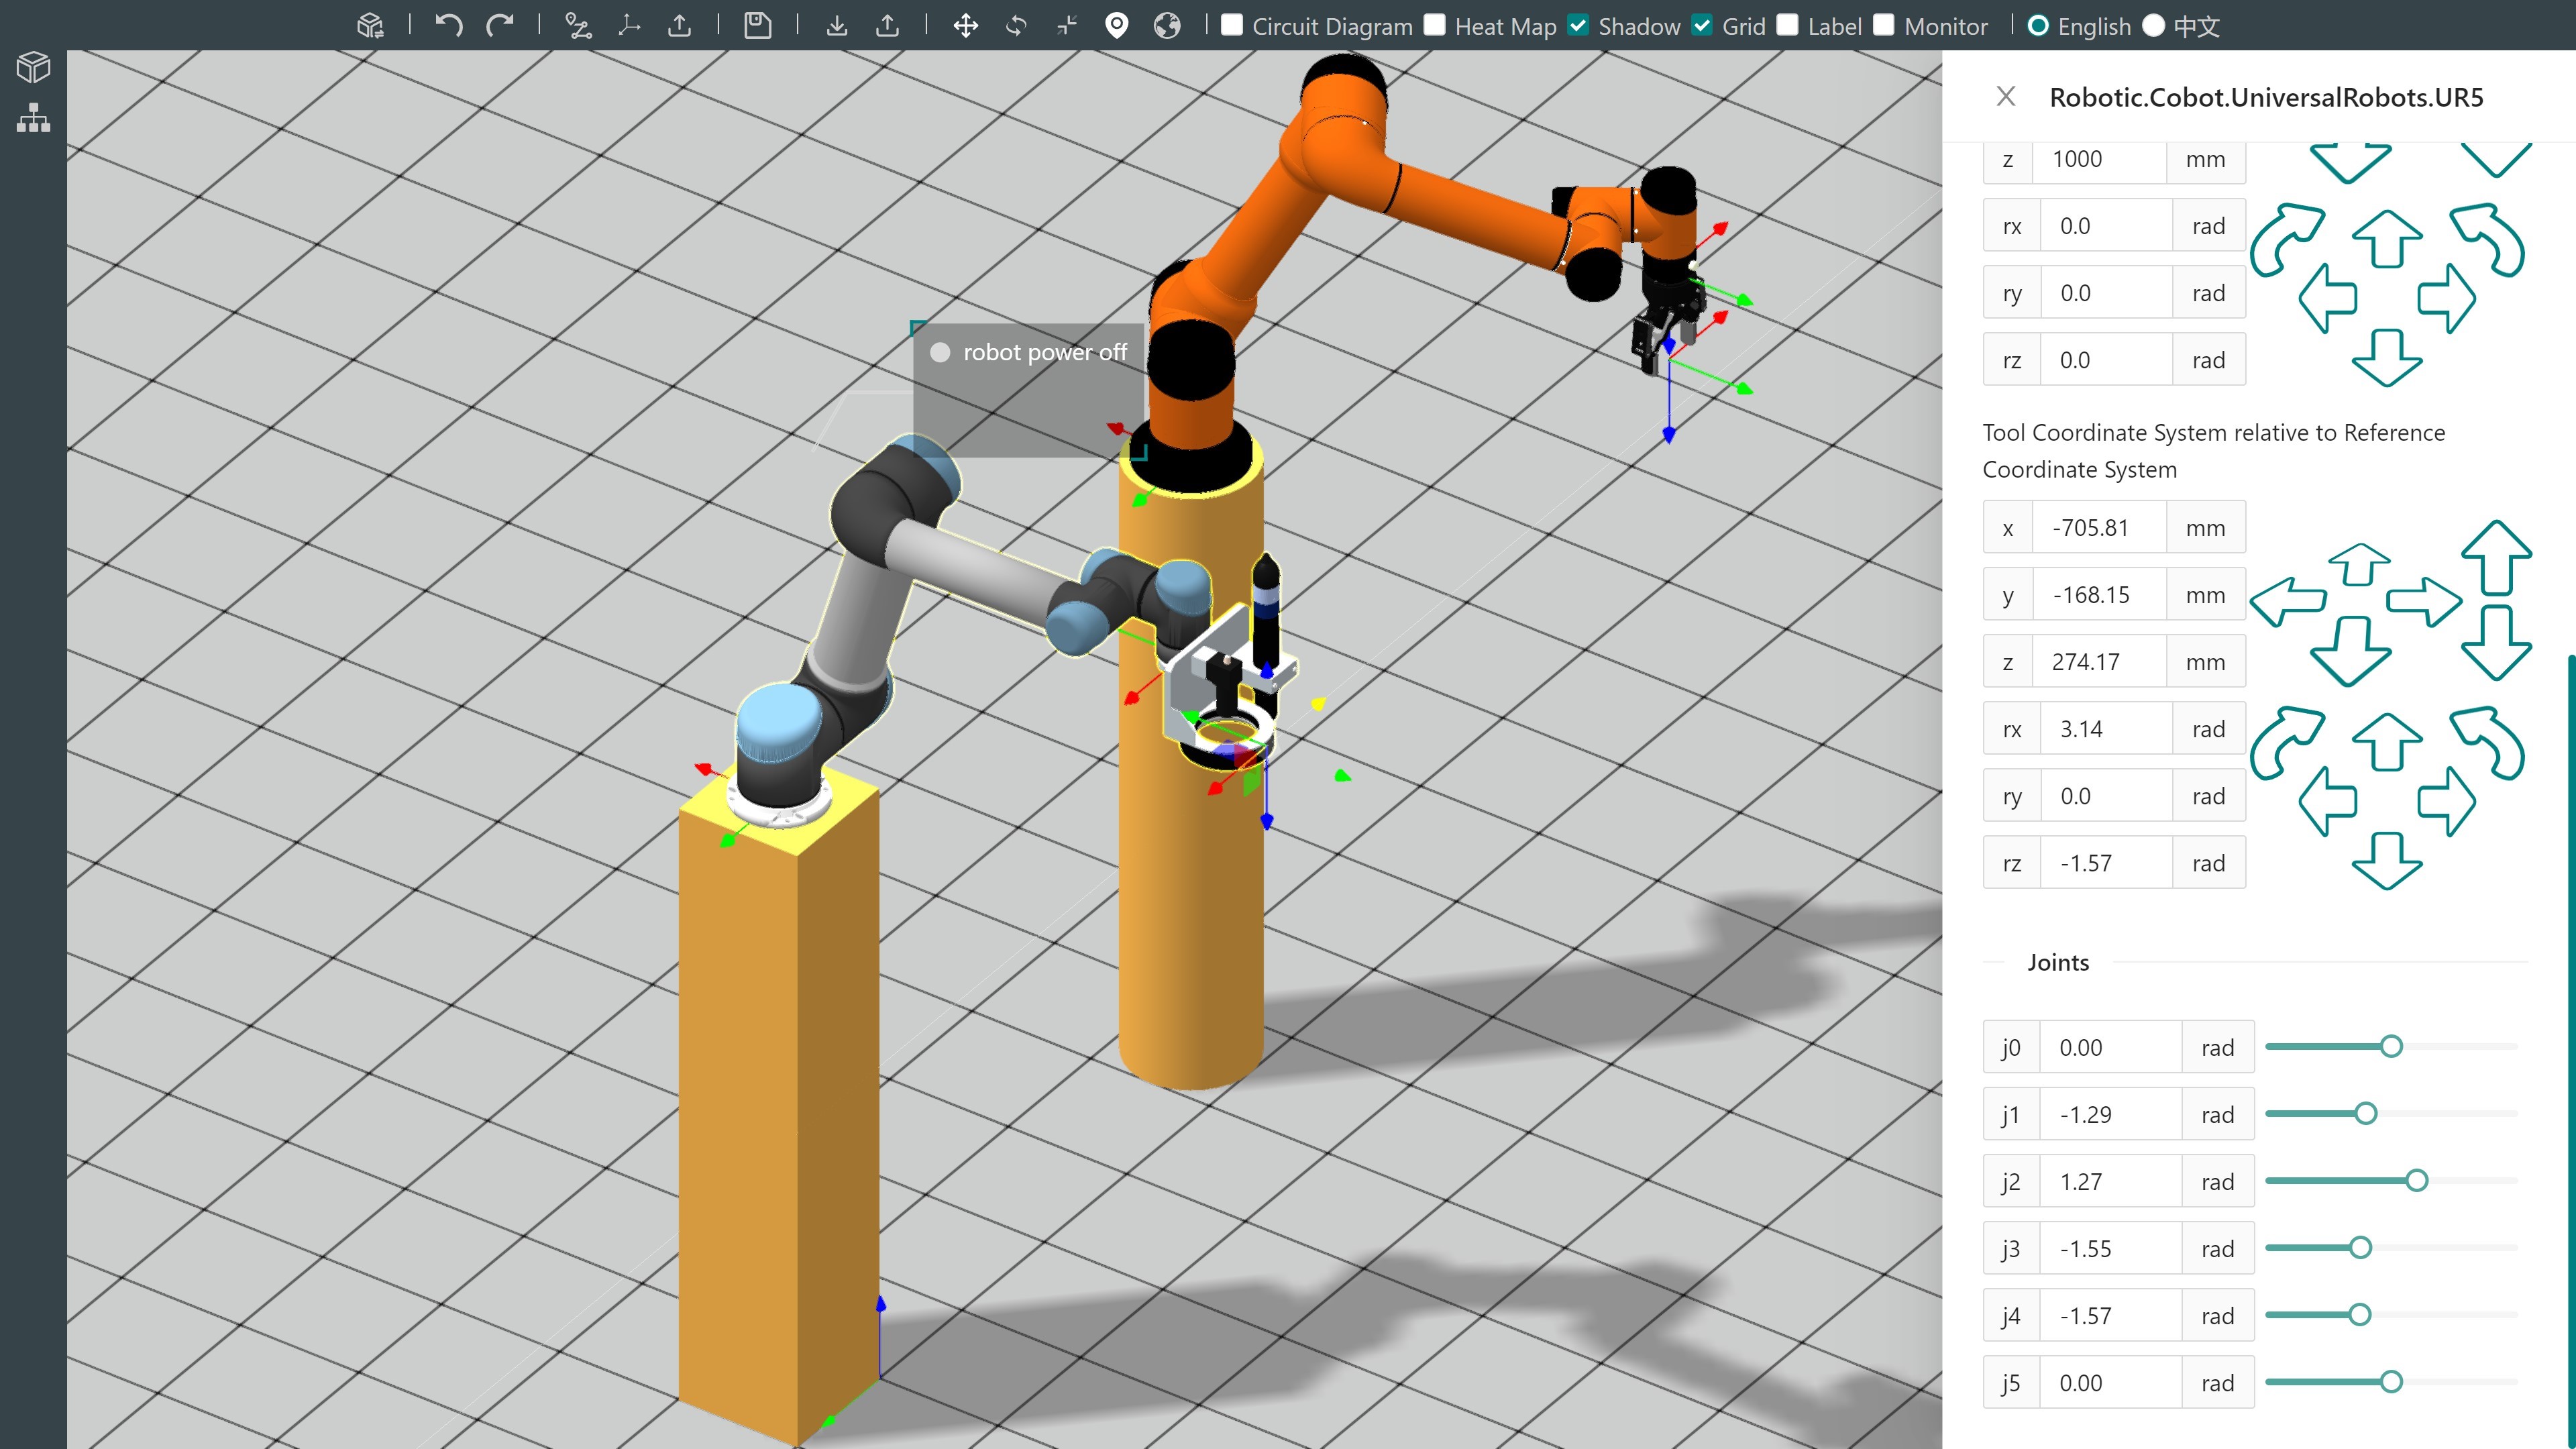Click the upload icon beside the axes tool
This screenshot has width=2576, height=1449.
point(680,25)
